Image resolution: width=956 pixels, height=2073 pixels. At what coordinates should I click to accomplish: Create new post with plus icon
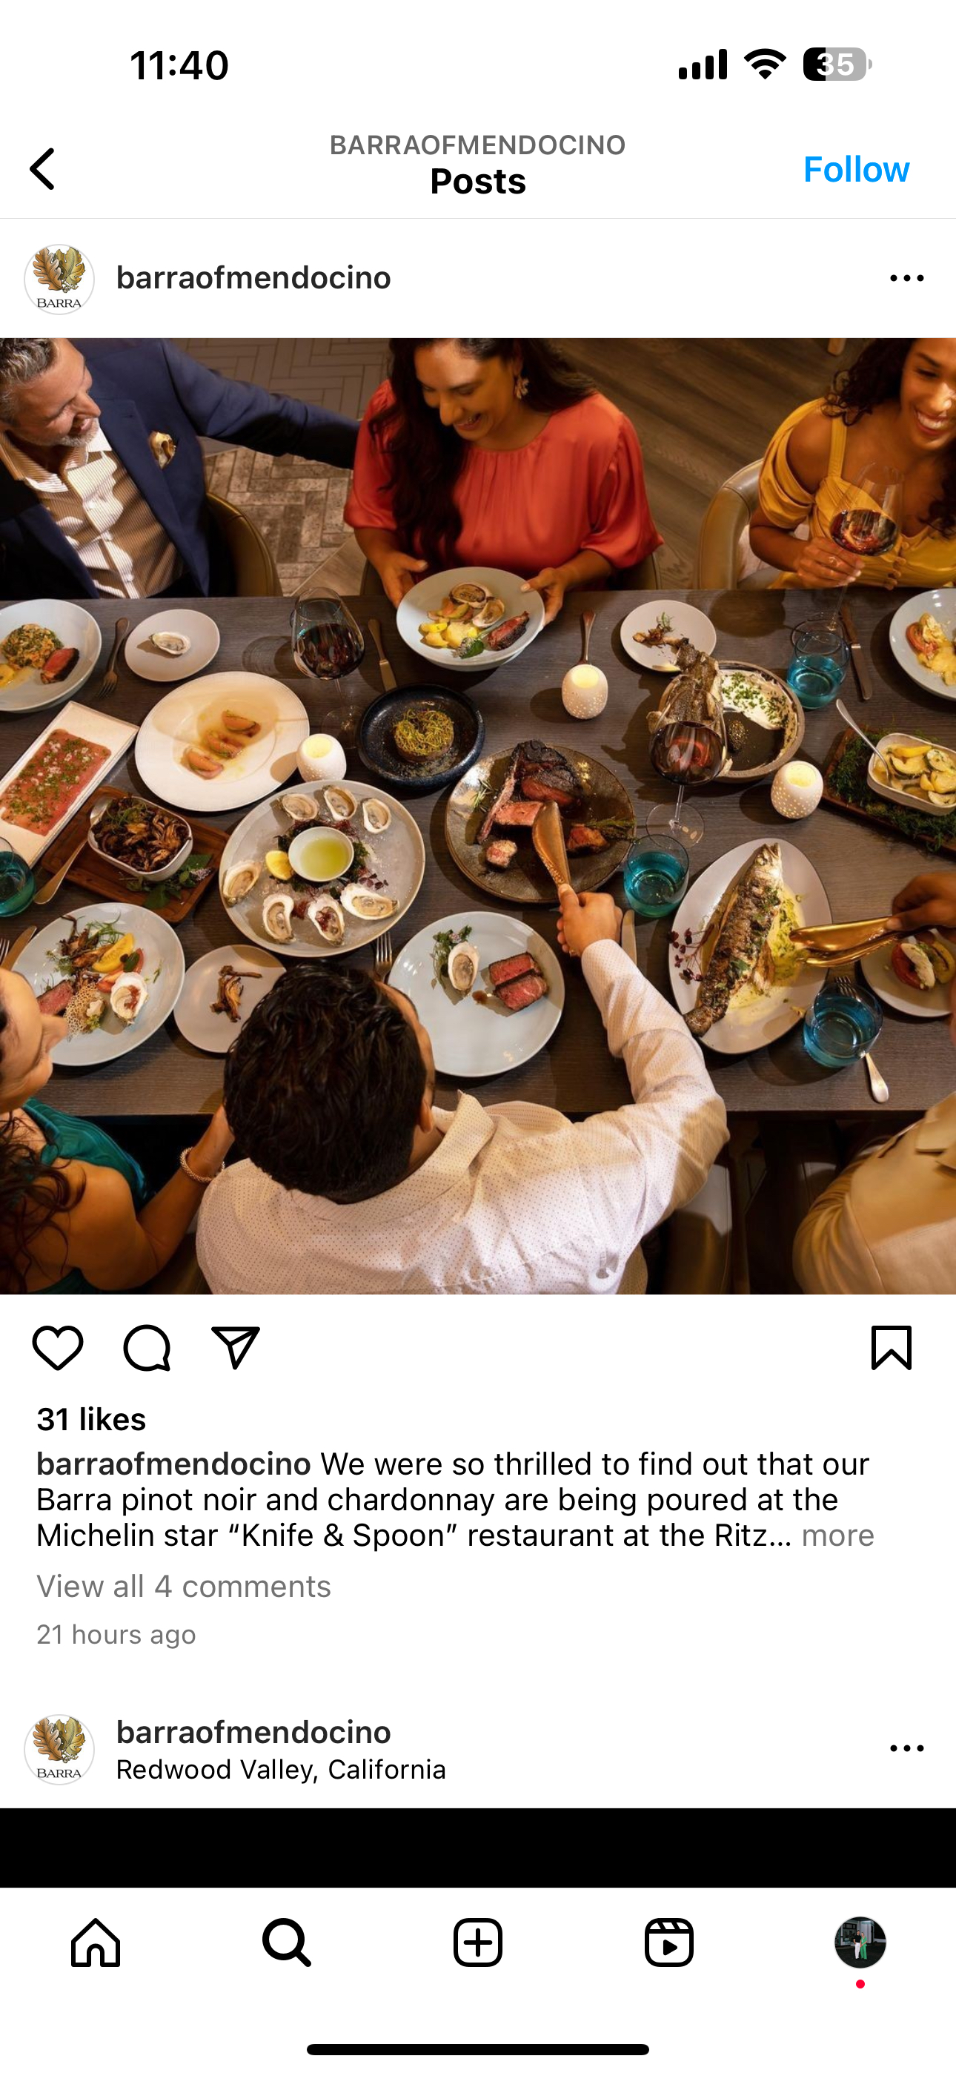pos(478,1943)
